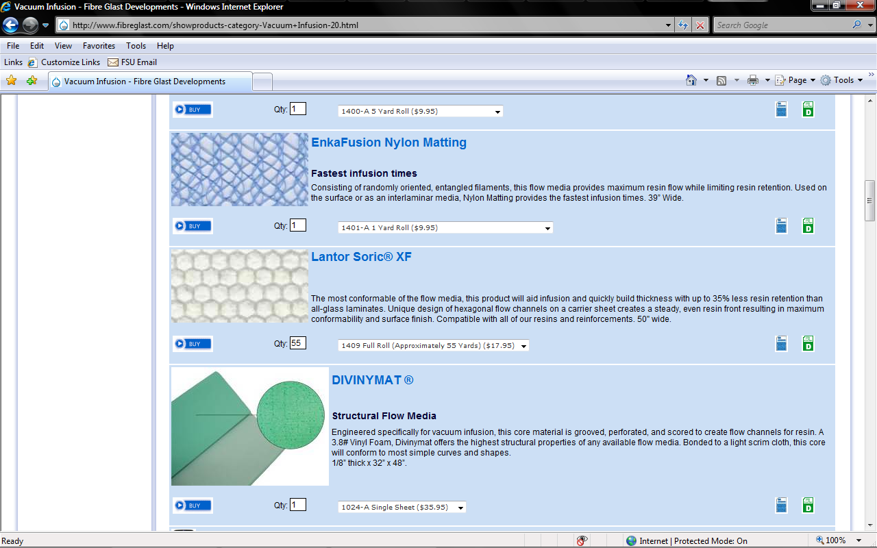Click the Qty field for EnkaFusion
The image size is (877, 548).
click(x=298, y=225)
